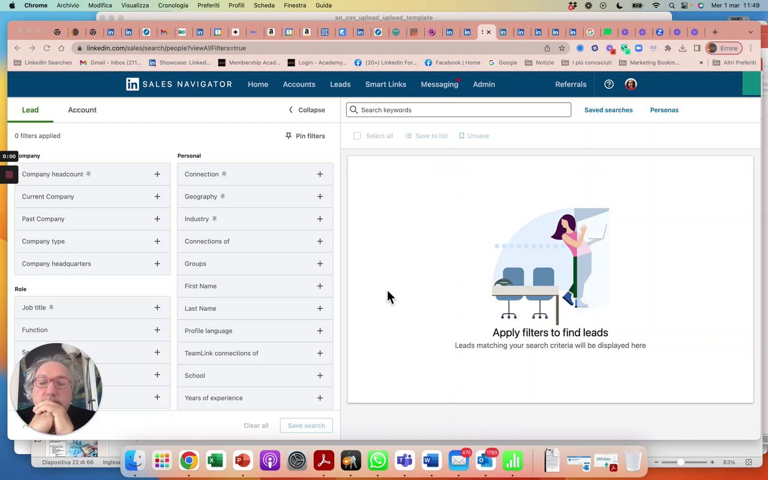768x480 pixels.
Task: Open WhatsApp from the Dock
Action: [378, 461]
